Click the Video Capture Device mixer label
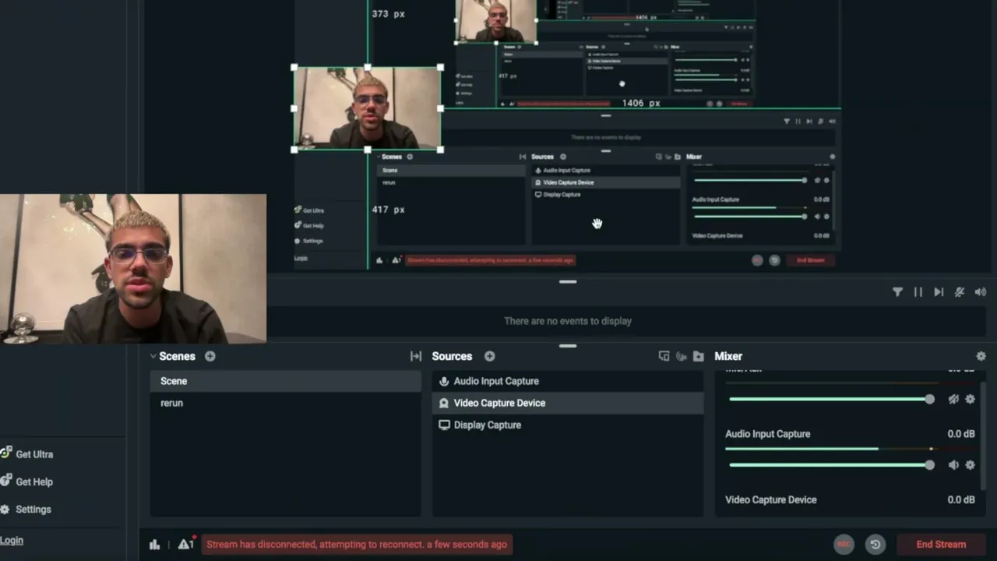 coord(771,499)
